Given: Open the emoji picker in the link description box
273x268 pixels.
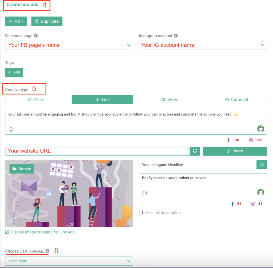Looking at the screenshot, I should point(144,193).
